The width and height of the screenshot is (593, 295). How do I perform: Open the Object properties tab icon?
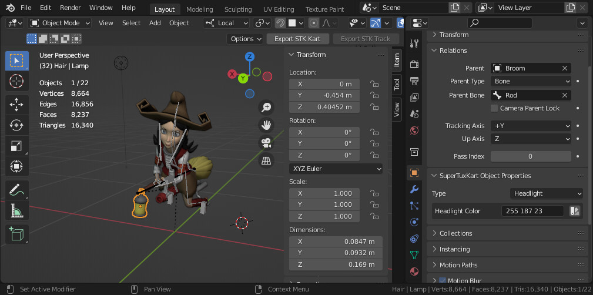pyautogui.click(x=414, y=173)
